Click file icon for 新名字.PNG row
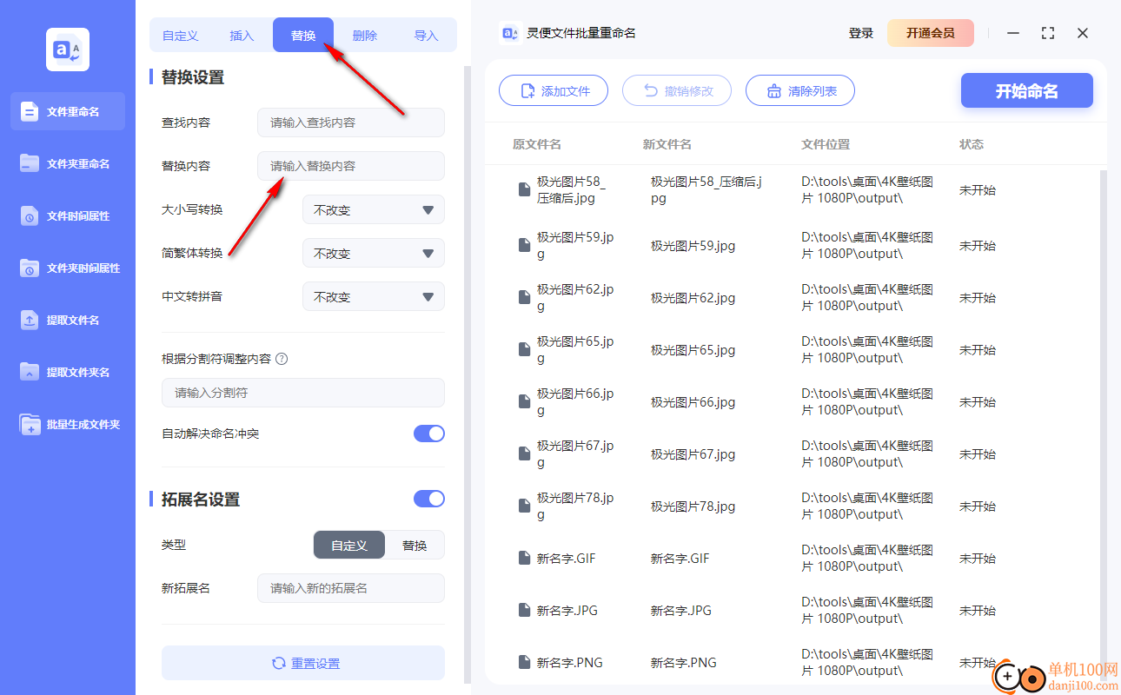This screenshot has width=1121, height=695. tap(524, 662)
